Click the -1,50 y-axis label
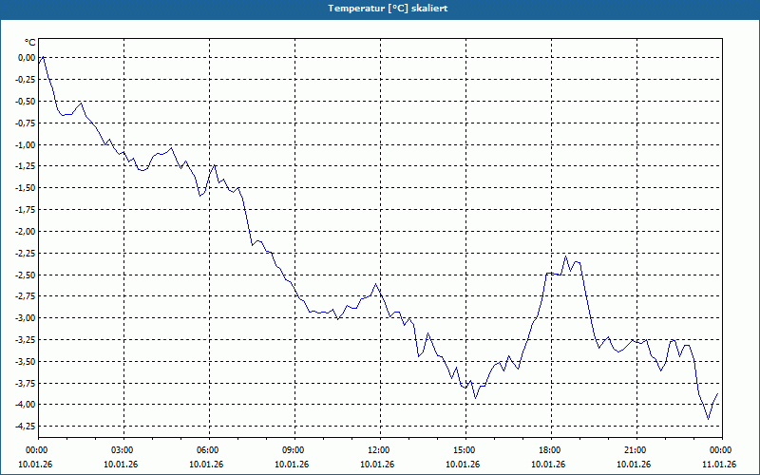This screenshot has height=475, width=760. tap(26, 188)
